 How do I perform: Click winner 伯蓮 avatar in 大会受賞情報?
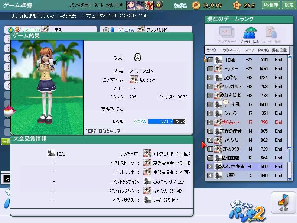51,153
